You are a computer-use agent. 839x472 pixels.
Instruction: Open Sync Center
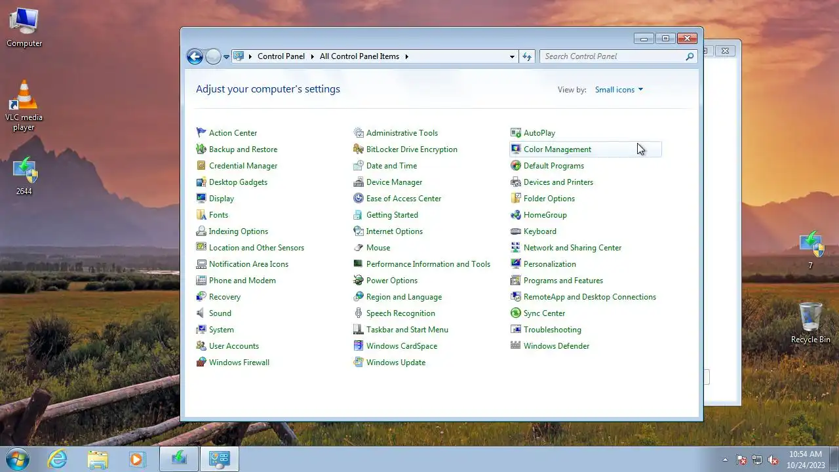pos(544,313)
